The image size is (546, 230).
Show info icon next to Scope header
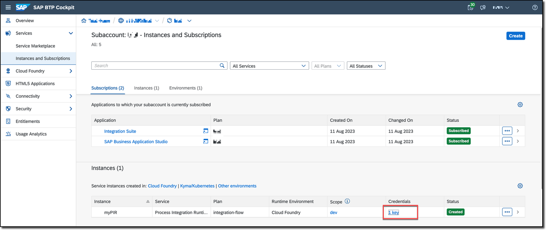347,201
